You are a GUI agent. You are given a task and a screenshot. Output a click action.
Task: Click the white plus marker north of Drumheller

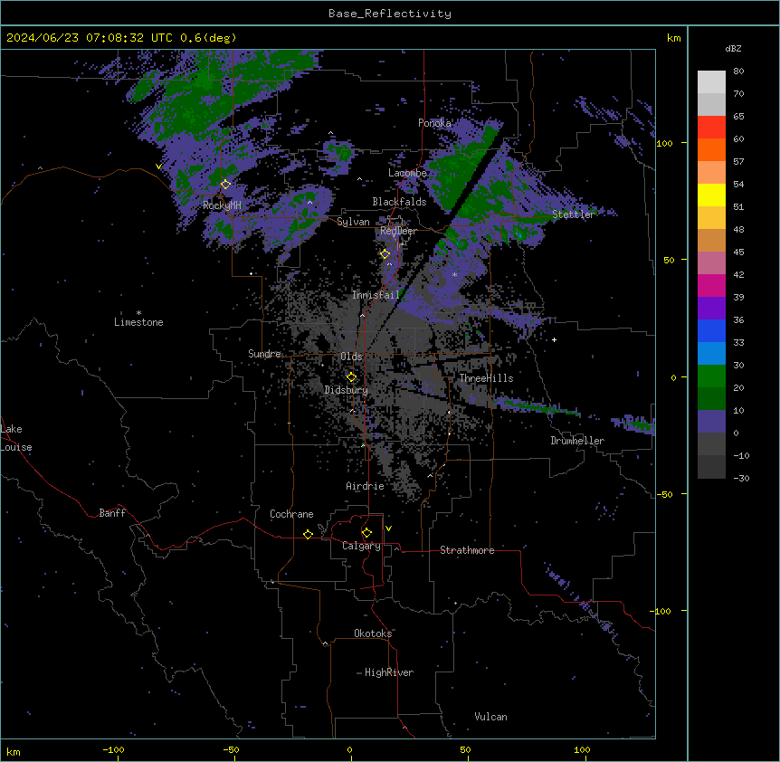[x=554, y=339]
